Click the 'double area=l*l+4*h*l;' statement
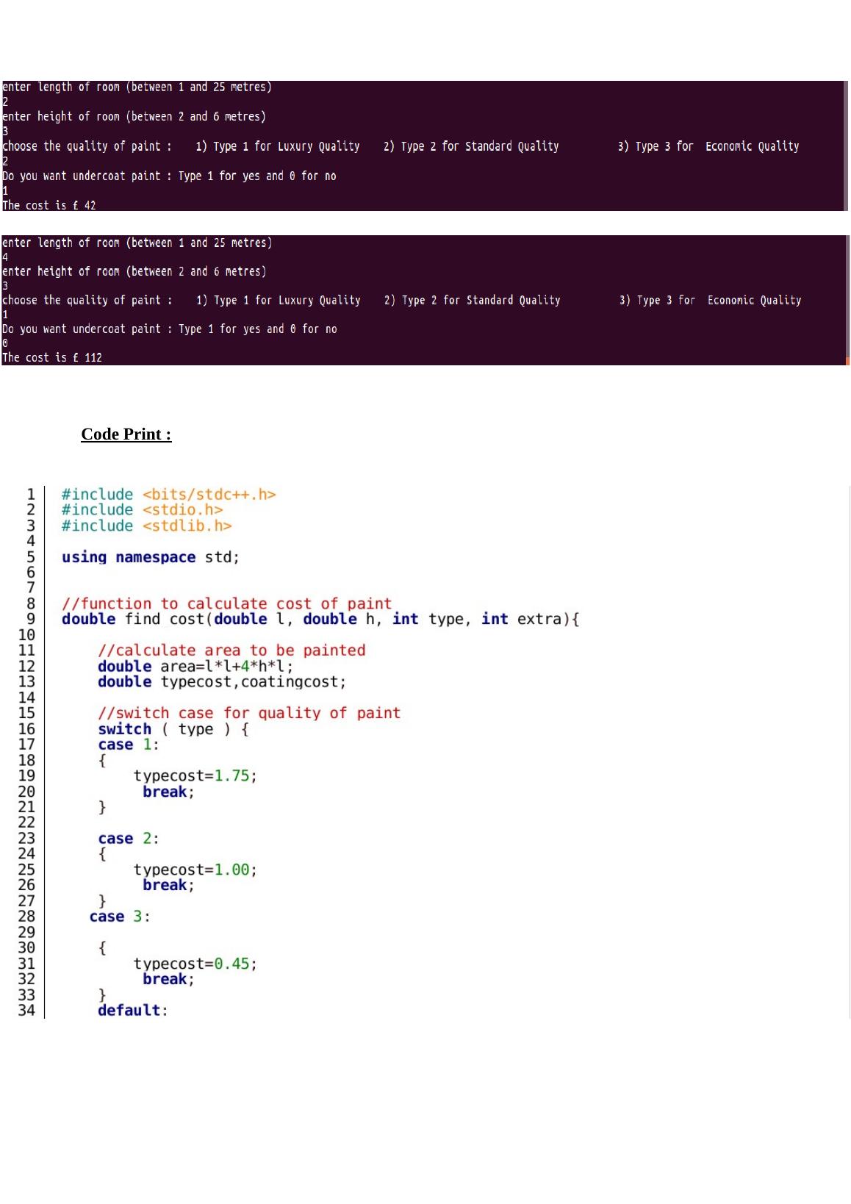 click(x=195, y=667)
